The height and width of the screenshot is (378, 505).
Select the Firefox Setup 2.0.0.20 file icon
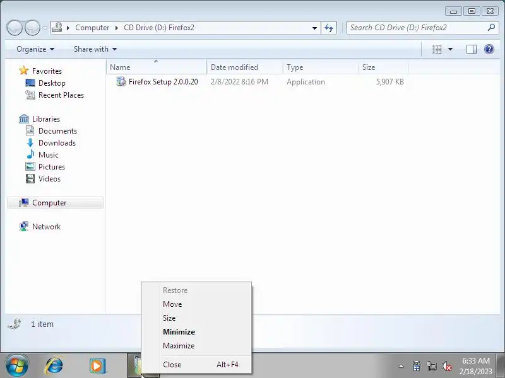point(121,82)
